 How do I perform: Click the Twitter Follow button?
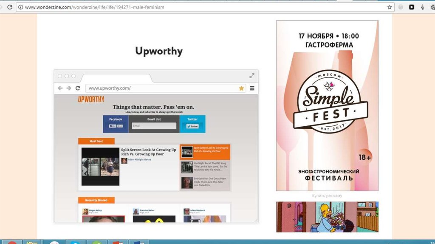pos(192,126)
